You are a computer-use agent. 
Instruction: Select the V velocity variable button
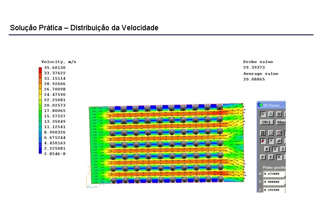pos(279,157)
